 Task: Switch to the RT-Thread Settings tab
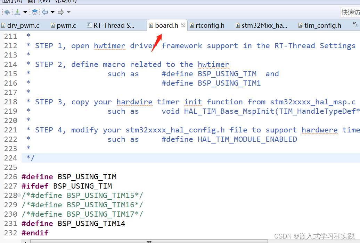(111, 25)
